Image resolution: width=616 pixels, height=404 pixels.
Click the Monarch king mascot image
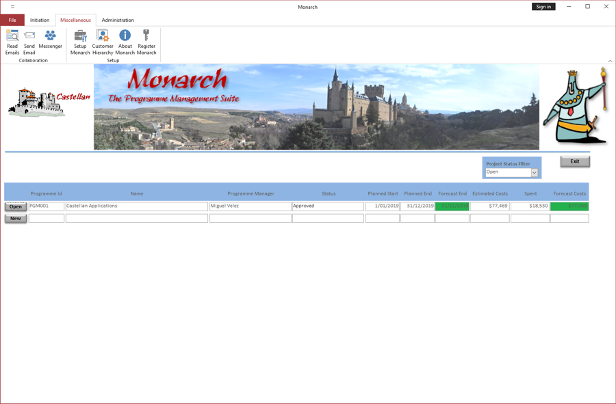[x=575, y=105]
